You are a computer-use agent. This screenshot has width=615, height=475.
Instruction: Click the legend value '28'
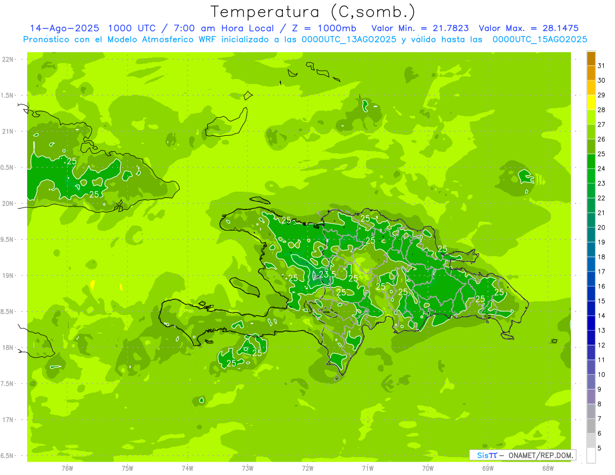pos(602,110)
